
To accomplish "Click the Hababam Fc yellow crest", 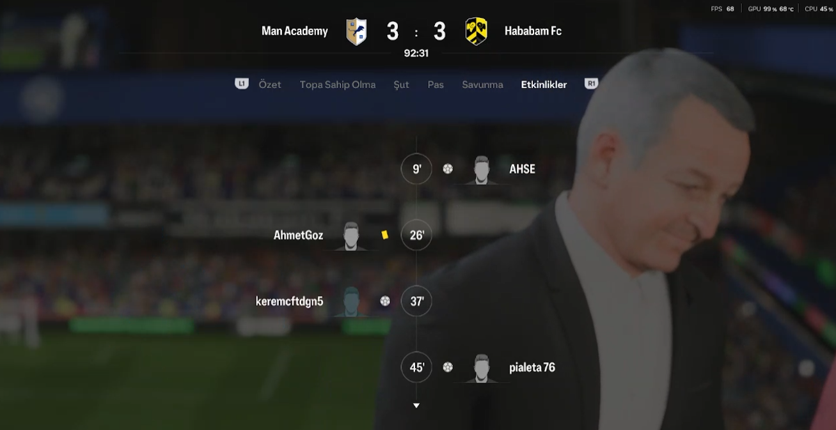I will coord(476,31).
